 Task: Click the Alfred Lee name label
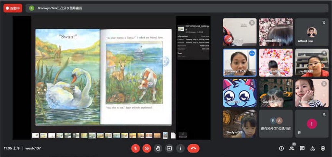305,41
